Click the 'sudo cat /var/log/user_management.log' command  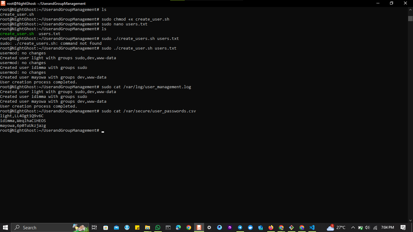click(x=146, y=87)
